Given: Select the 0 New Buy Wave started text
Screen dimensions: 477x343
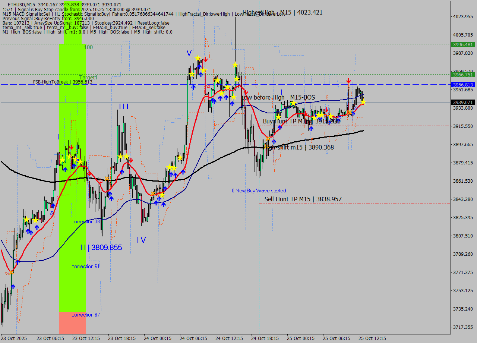Looking at the screenshot, I should 260,191.
